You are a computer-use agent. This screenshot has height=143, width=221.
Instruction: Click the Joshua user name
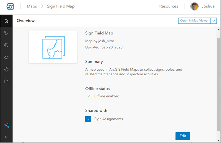click(208, 6)
